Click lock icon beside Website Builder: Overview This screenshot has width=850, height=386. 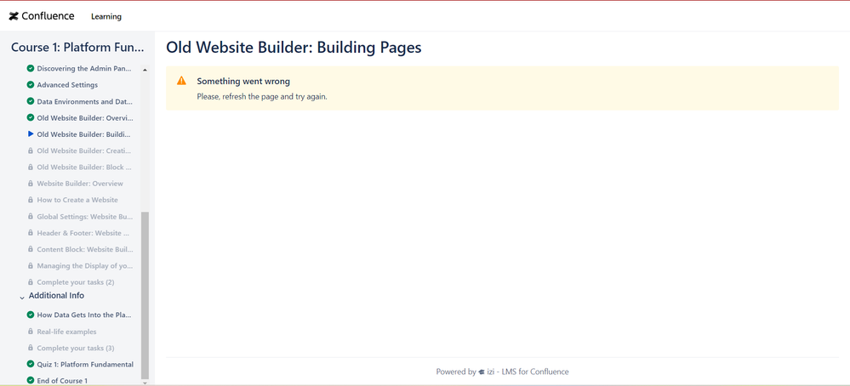pyautogui.click(x=31, y=184)
